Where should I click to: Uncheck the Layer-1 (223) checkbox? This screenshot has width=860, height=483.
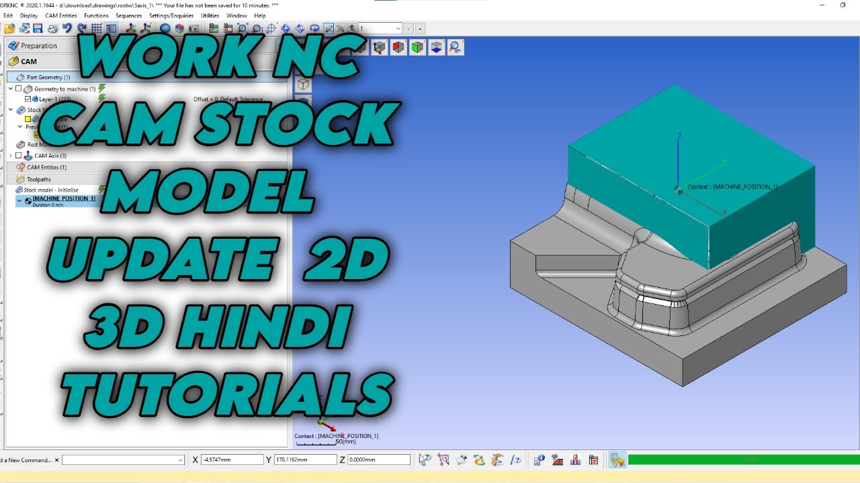click(28, 99)
